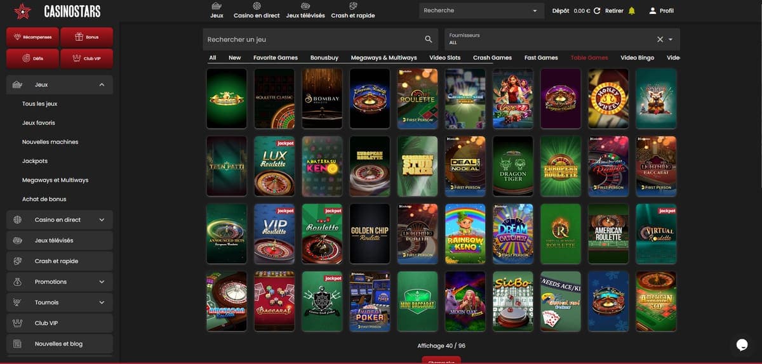Clear the Fournisseurs filter with X
Screen dimensions: 762x364
[x=660, y=39]
